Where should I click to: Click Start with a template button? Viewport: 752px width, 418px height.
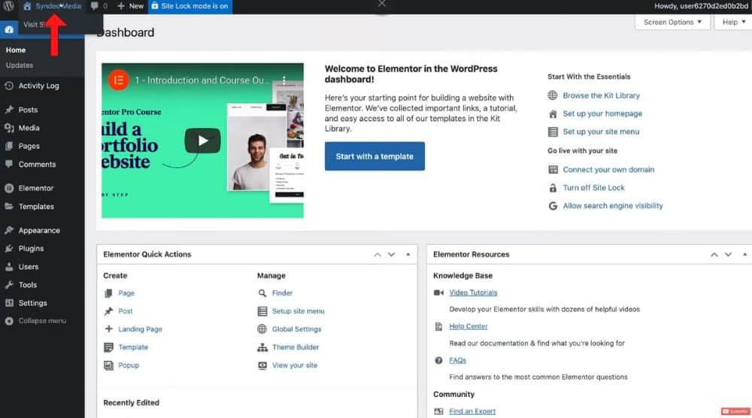tap(374, 156)
